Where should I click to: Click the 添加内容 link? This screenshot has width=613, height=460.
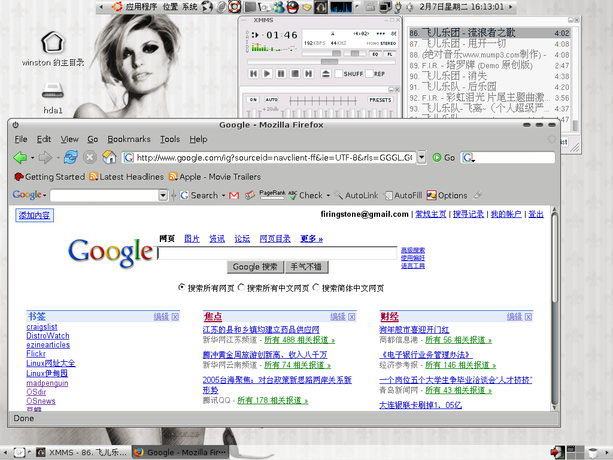tap(34, 216)
